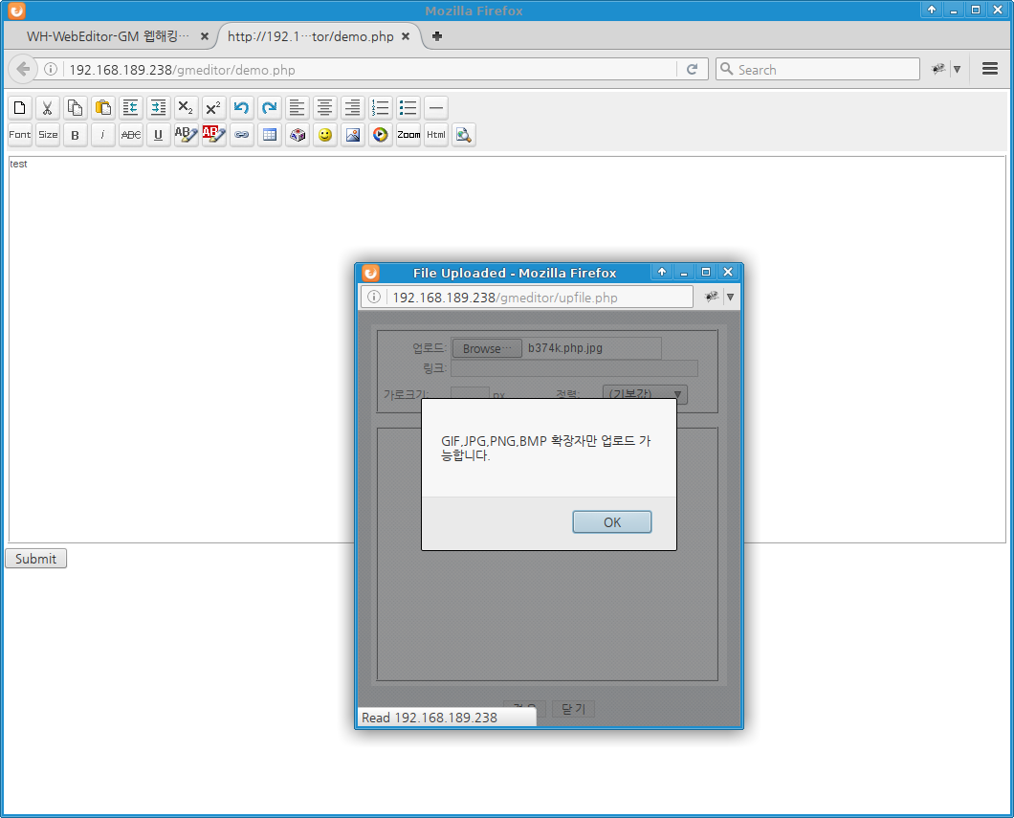
Task: Click the addon icon in main toolbar
Action: (x=938, y=69)
